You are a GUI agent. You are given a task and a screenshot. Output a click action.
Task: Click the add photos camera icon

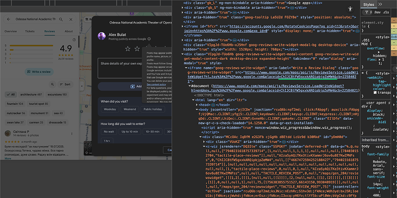tap(132, 86)
